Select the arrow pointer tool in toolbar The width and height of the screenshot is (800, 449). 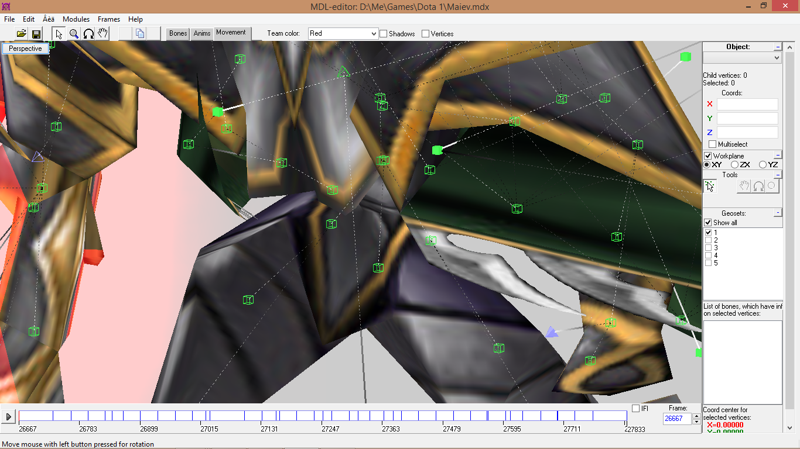tap(59, 34)
